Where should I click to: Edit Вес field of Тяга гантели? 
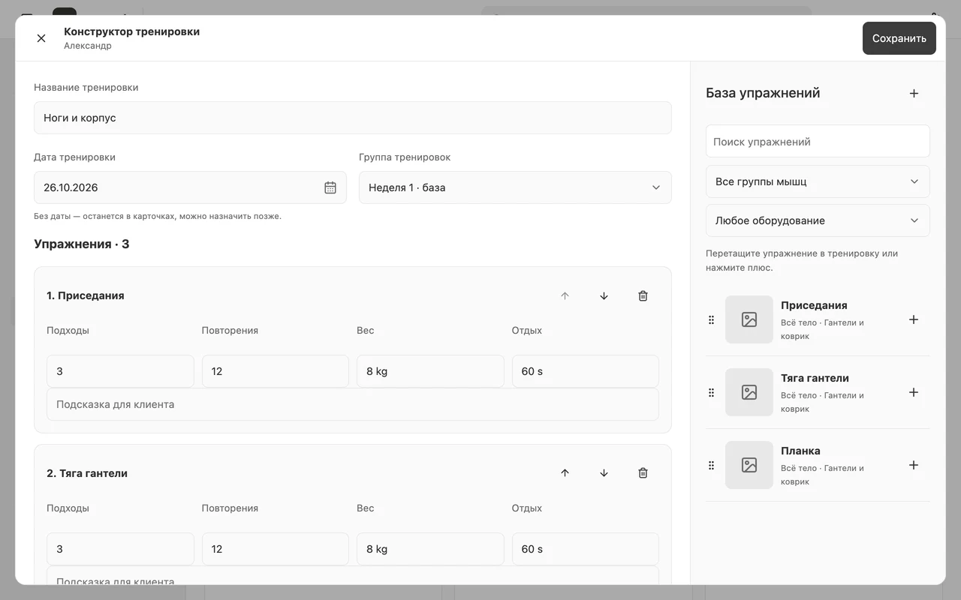430,549
